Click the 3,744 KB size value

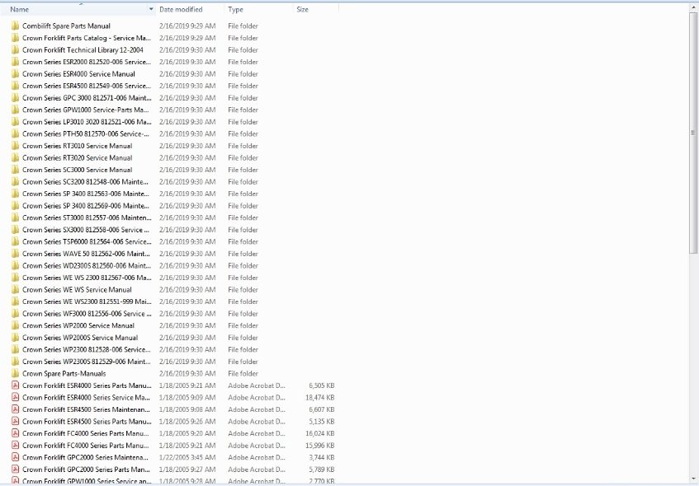(321, 457)
